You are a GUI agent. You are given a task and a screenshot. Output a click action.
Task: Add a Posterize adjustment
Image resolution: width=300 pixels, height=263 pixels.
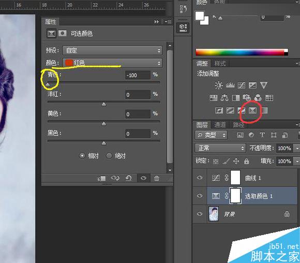pyautogui.click(x=230, y=110)
